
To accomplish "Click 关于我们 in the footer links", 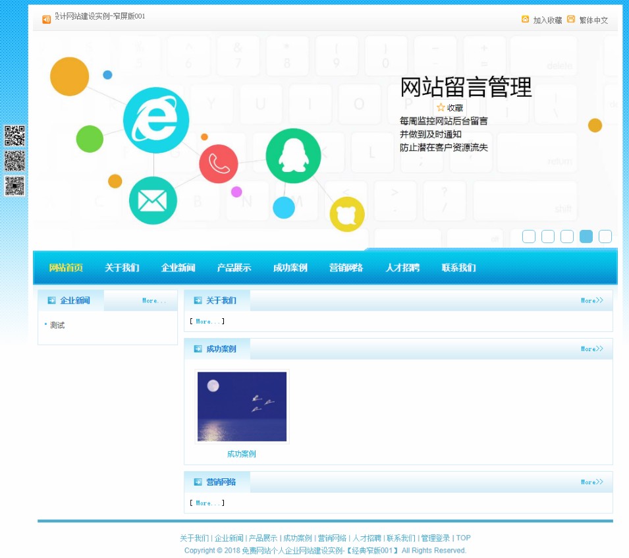I will point(194,538).
